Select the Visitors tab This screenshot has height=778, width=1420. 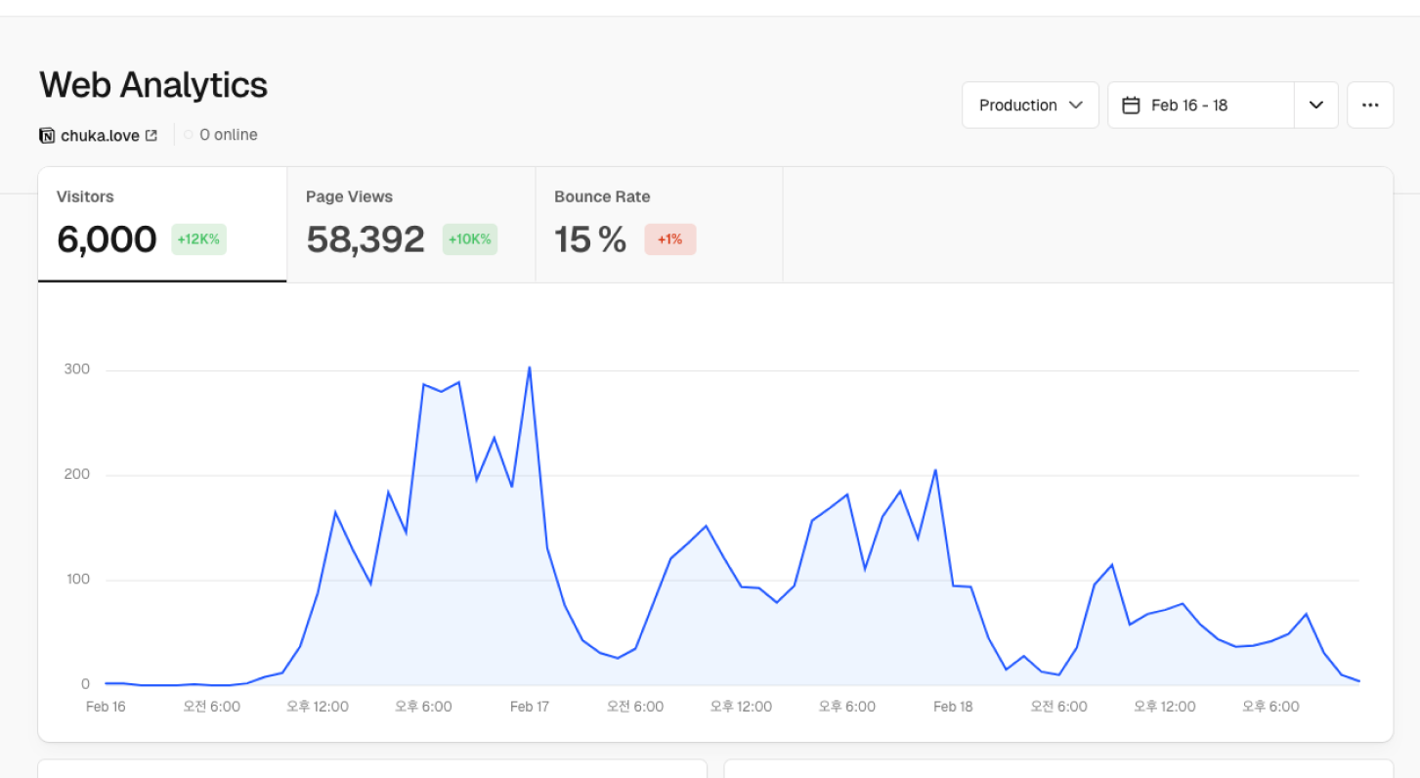[162, 225]
